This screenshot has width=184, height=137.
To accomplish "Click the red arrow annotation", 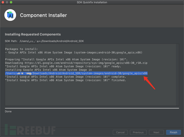I will (x=150, y=83).
